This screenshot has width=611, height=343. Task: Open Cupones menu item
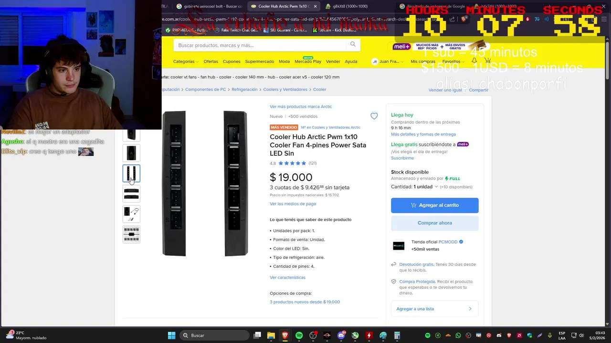[232, 61]
